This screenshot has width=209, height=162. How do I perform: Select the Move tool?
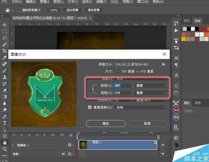(5, 25)
